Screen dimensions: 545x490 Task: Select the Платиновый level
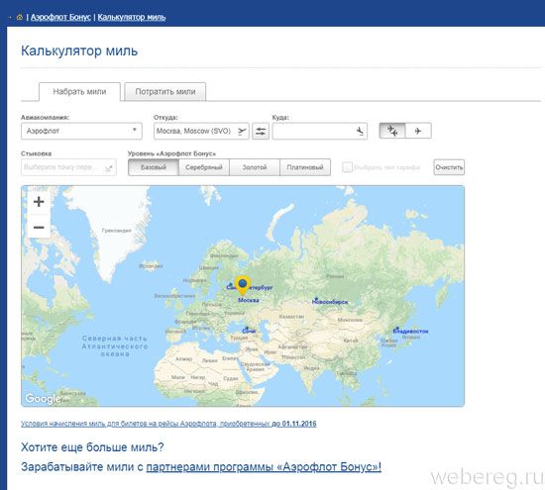(305, 167)
